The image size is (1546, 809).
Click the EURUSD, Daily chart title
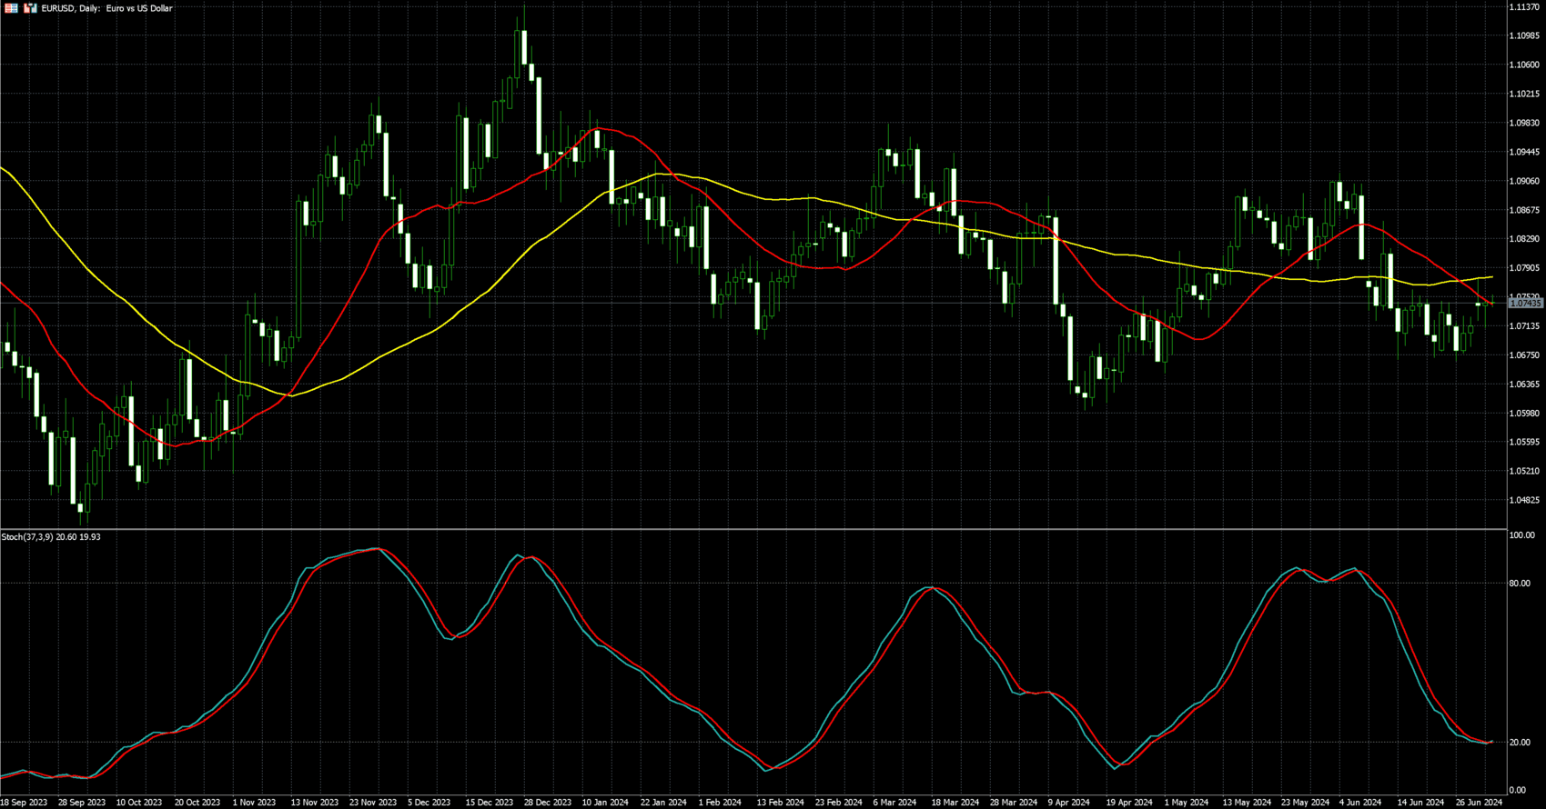coord(106,8)
